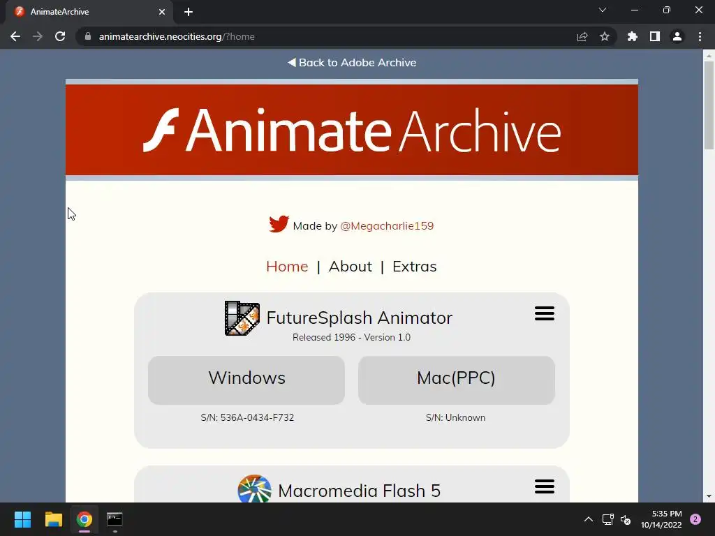Viewport: 715px width, 536px height.
Task: Go to Home section
Action: (x=287, y=266)
